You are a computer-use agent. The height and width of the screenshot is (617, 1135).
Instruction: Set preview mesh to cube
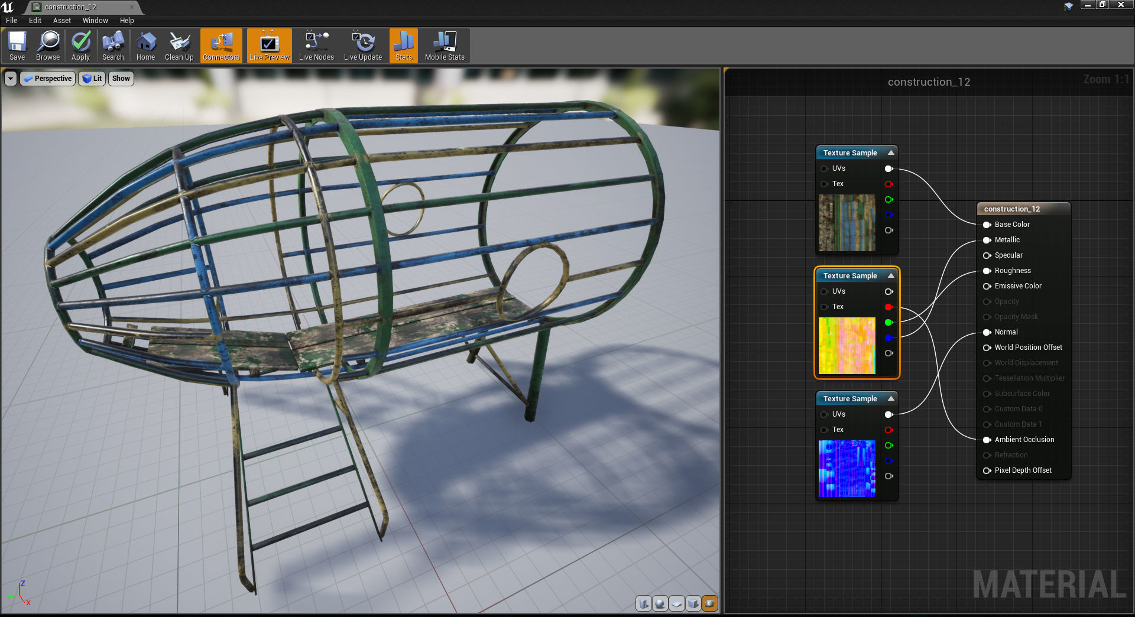[693, 603]
